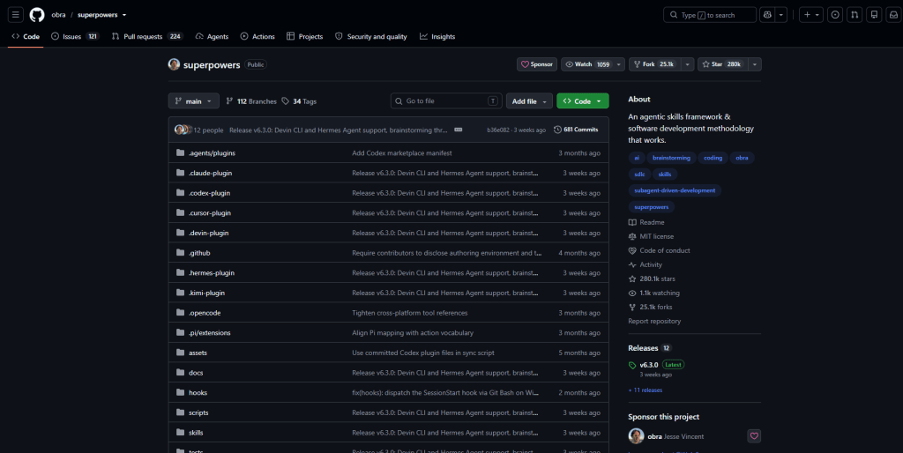Click the + 11 releases link

[645, 390]
